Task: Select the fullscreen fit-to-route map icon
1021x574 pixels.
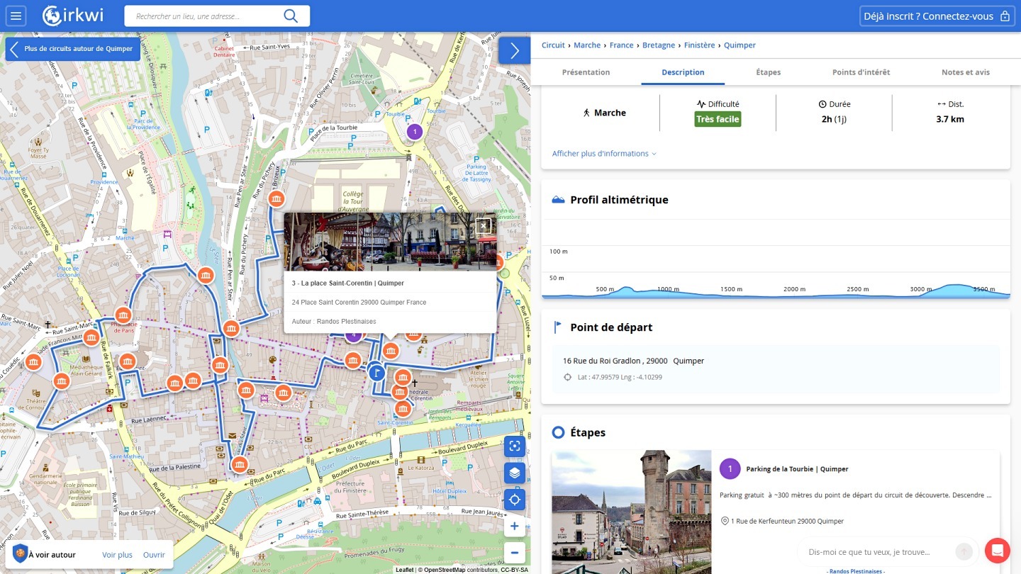Action: tap(514, 446)
